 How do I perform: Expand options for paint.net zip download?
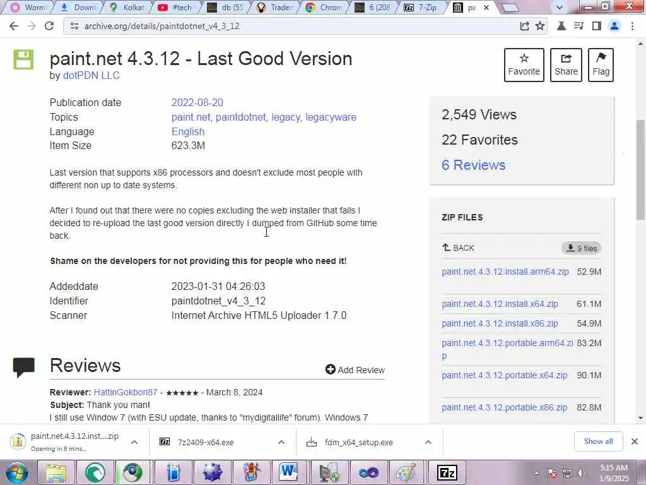(x=134, y=442)
